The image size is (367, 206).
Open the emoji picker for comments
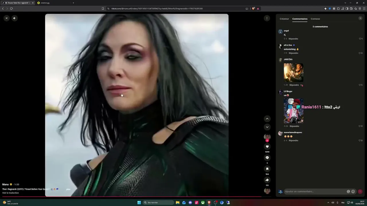[353, 191]
